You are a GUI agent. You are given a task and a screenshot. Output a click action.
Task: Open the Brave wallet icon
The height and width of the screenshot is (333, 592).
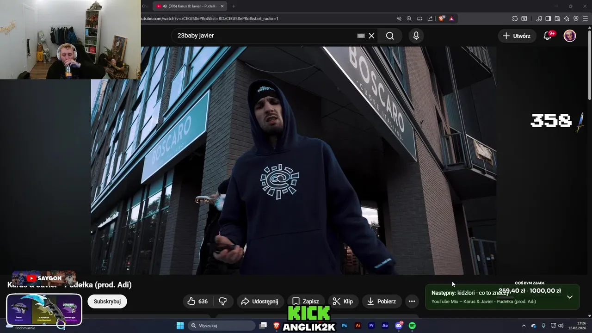pyautogui.click(x=557, y=18)
